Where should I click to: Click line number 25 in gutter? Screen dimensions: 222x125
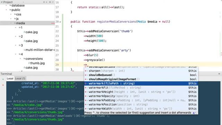click(x=57, y=45)
